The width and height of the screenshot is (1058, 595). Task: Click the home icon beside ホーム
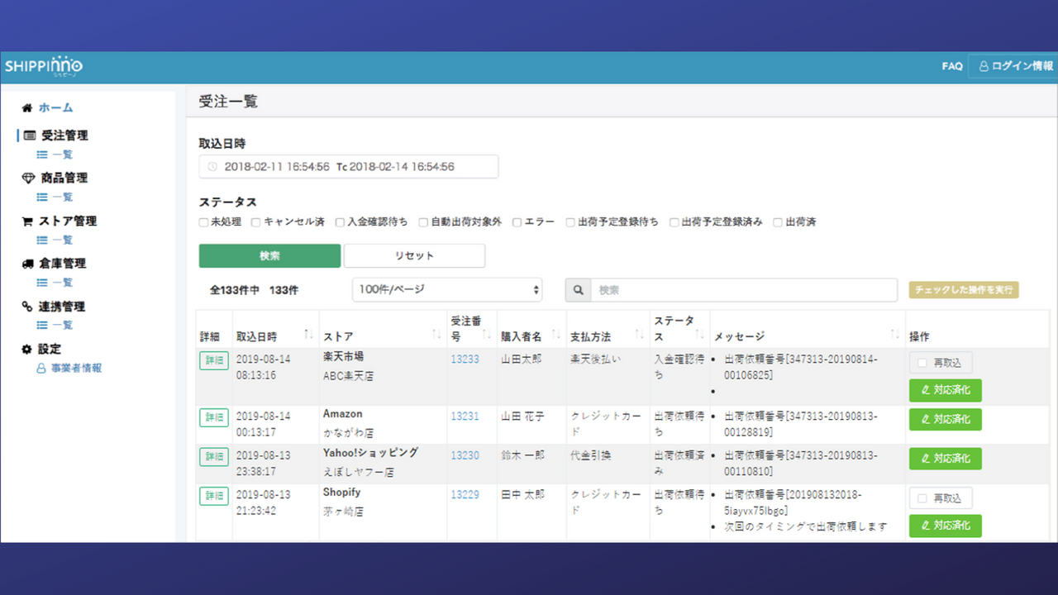click(28, 107)
